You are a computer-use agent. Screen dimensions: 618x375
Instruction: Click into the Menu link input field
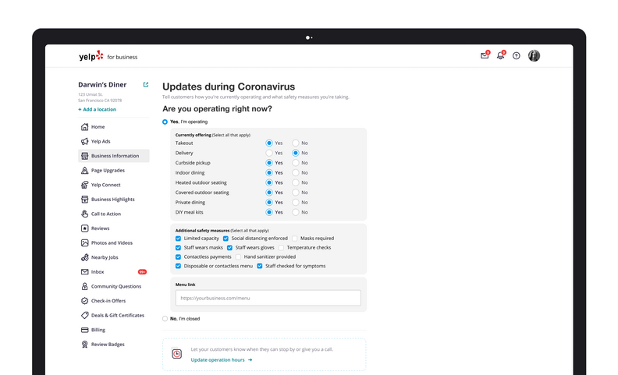coord(268,298)
